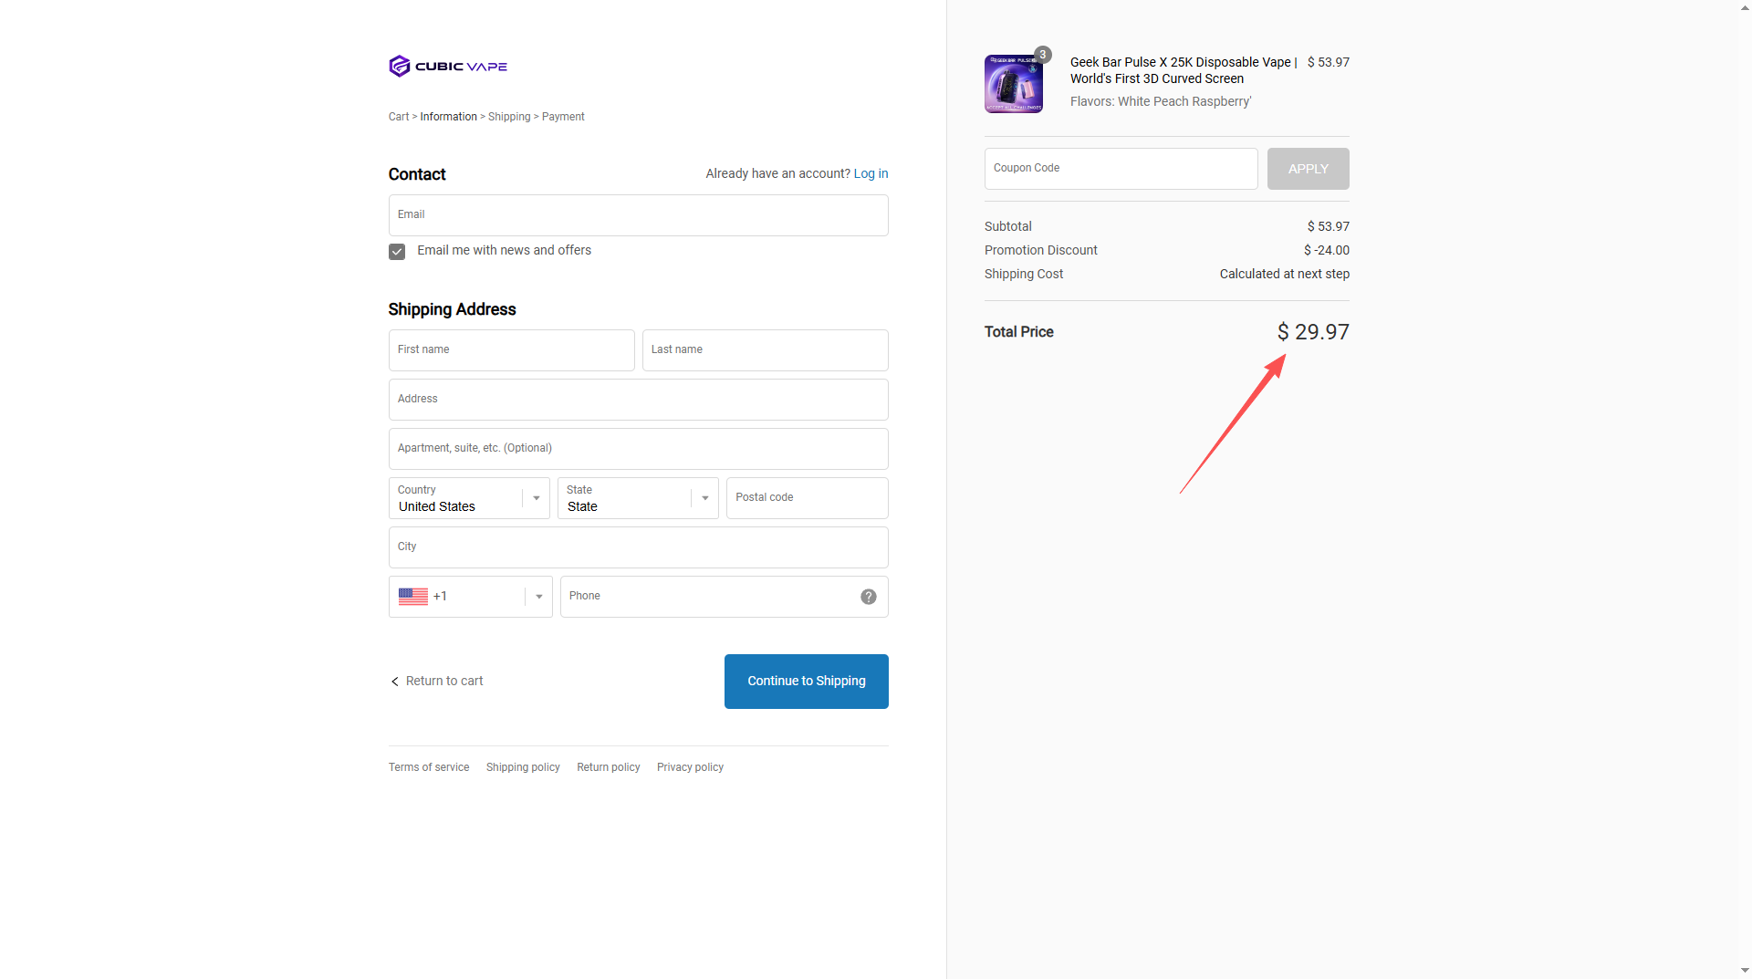The height and width of the screenshot is (979, 1752).
Task: Click the phone help question mark icon
Action: coord(868,597)
